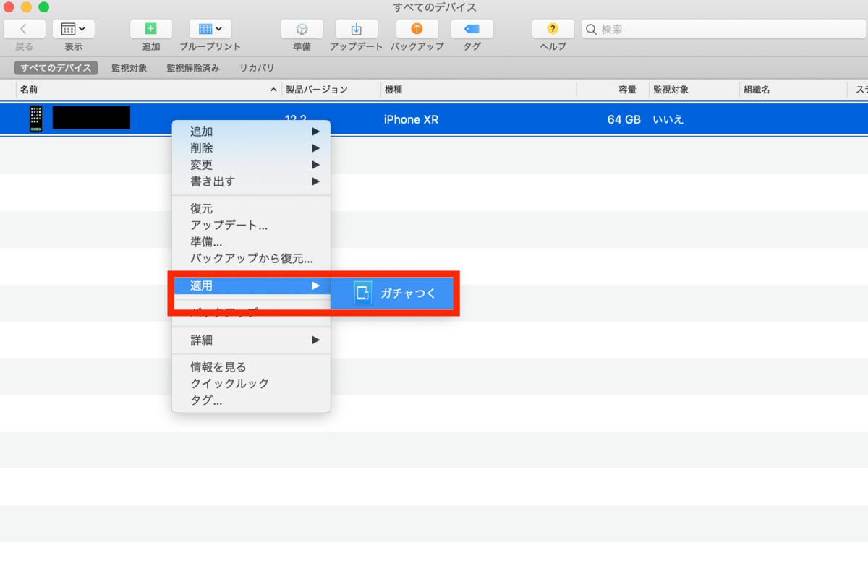Viewport: 868px width, 579px height.
Task: Click the Tag (タグ) toolbar icon
Action: 472,29
